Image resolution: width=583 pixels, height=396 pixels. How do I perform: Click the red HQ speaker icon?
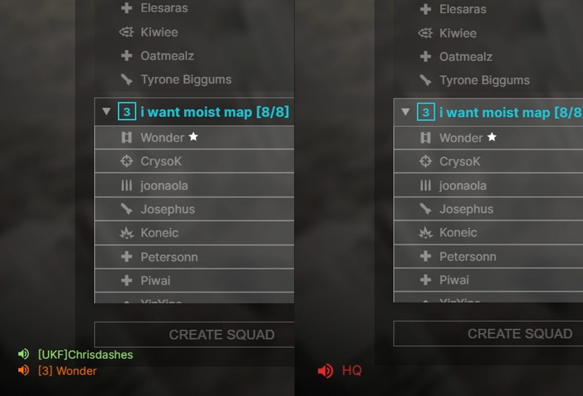click(x=326, y=371)
